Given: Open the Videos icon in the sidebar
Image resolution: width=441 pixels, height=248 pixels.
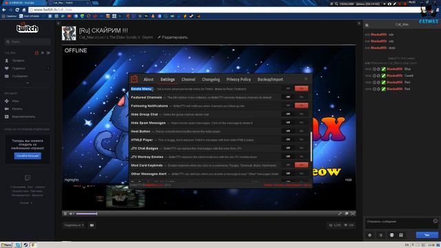Looking at the screenshot, I should click(7, 116).
